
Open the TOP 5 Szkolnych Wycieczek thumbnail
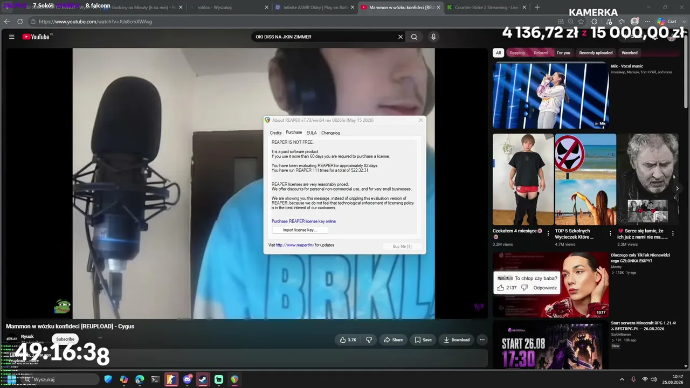point(585,179)
